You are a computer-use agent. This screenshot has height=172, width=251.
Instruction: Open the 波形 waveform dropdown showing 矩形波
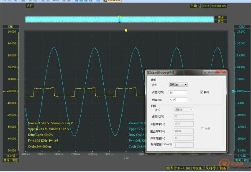tap(178, 85)
